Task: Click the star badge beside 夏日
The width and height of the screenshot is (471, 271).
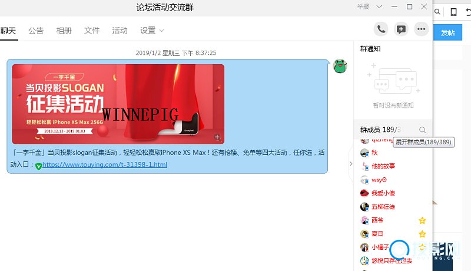Action: click(422, 234)
